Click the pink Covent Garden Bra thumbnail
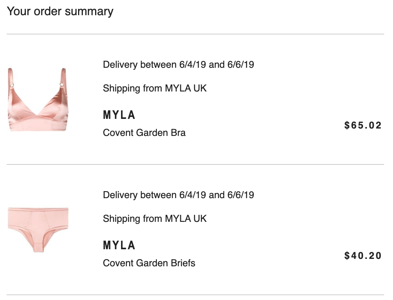 [x=38, y=99]
